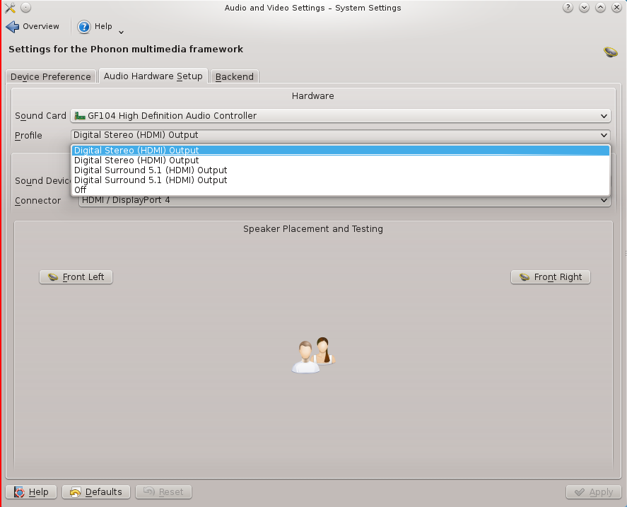Viewport: 627px width, 507px height.
Task: Click the users icon in speaker placement
Action: (313, 355)
